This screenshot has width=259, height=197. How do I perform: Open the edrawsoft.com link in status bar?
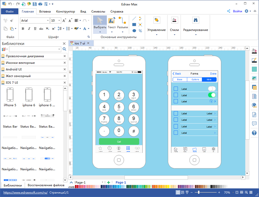click(x=24, y=192)
